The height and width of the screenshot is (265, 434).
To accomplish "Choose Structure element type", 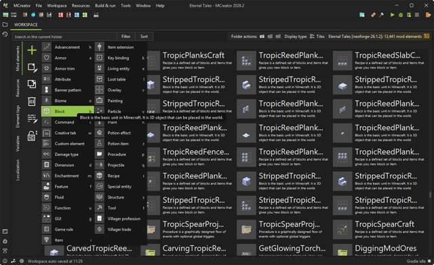I will pyautogui.click(x=121, y=197).
